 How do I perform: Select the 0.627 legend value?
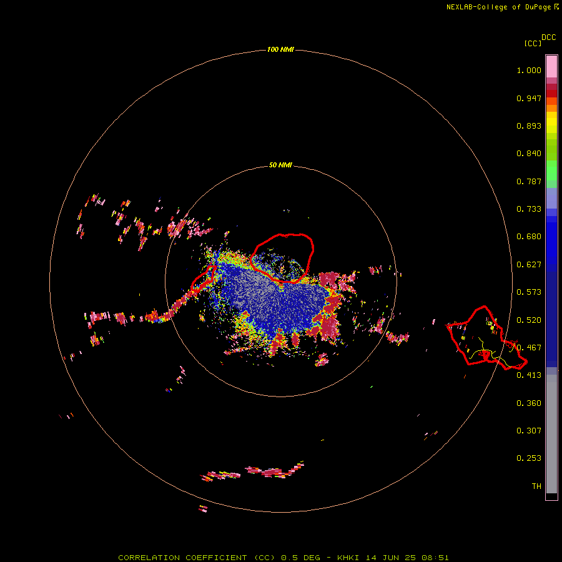pyautogui.click(x=529, y=265)
